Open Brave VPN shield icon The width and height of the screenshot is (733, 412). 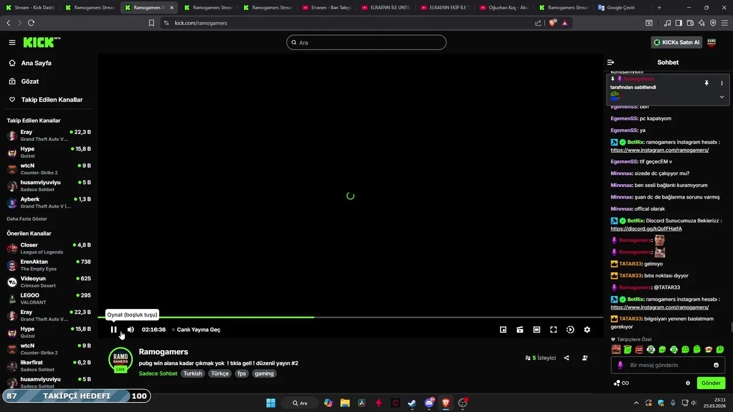coord(713,23)
